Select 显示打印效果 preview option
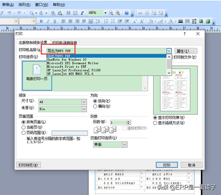Screen dimensions: 221x195 pos(169,118)
